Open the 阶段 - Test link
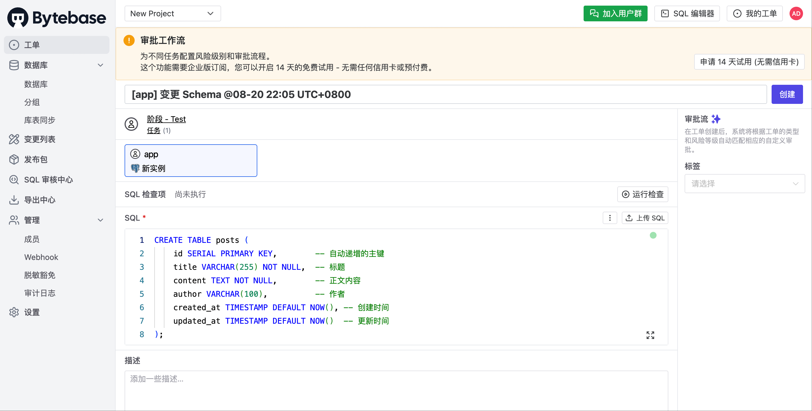 point(166,119)
